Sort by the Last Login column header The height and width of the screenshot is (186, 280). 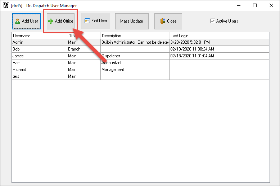pos(219,36)
